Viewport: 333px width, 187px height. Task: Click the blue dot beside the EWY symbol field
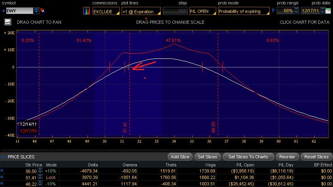4,11
